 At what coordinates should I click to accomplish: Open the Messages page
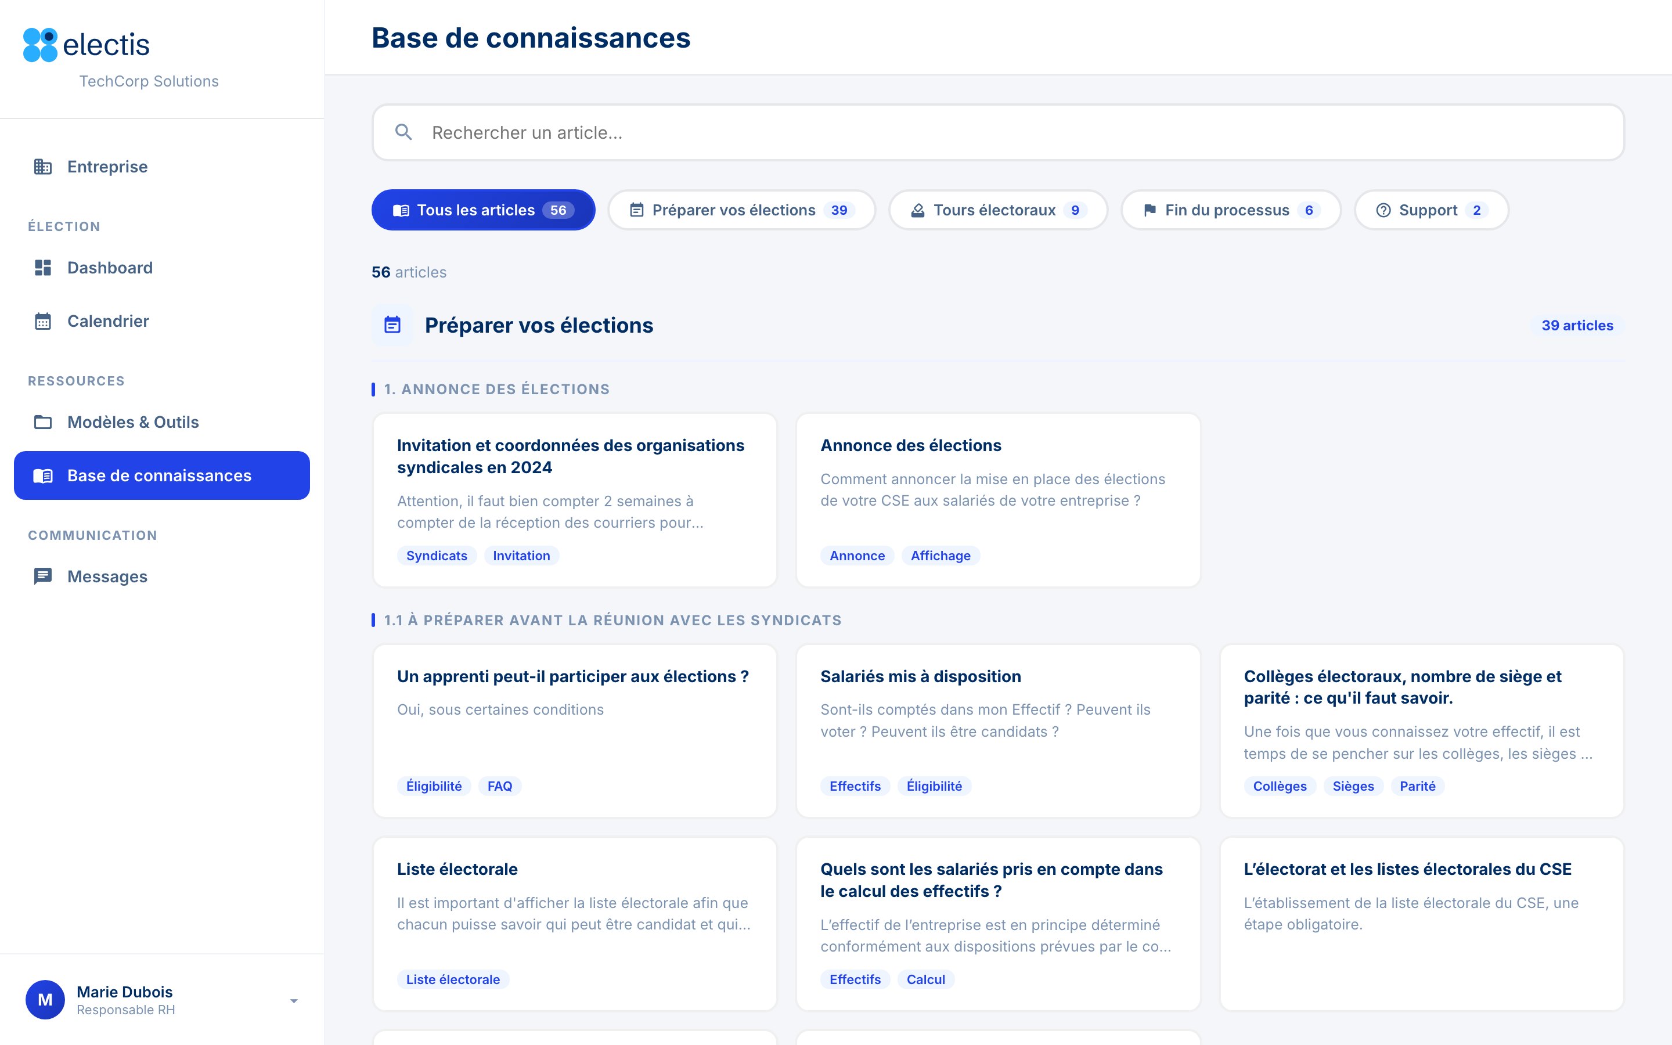click(161, 576)
